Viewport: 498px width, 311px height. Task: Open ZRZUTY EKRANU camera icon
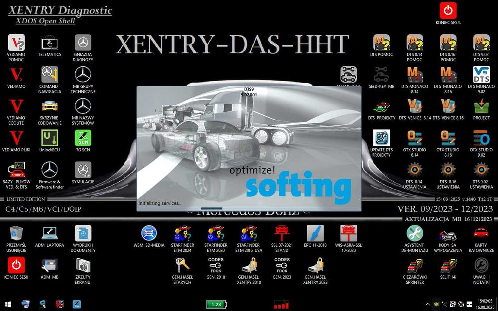coord(83,265)
